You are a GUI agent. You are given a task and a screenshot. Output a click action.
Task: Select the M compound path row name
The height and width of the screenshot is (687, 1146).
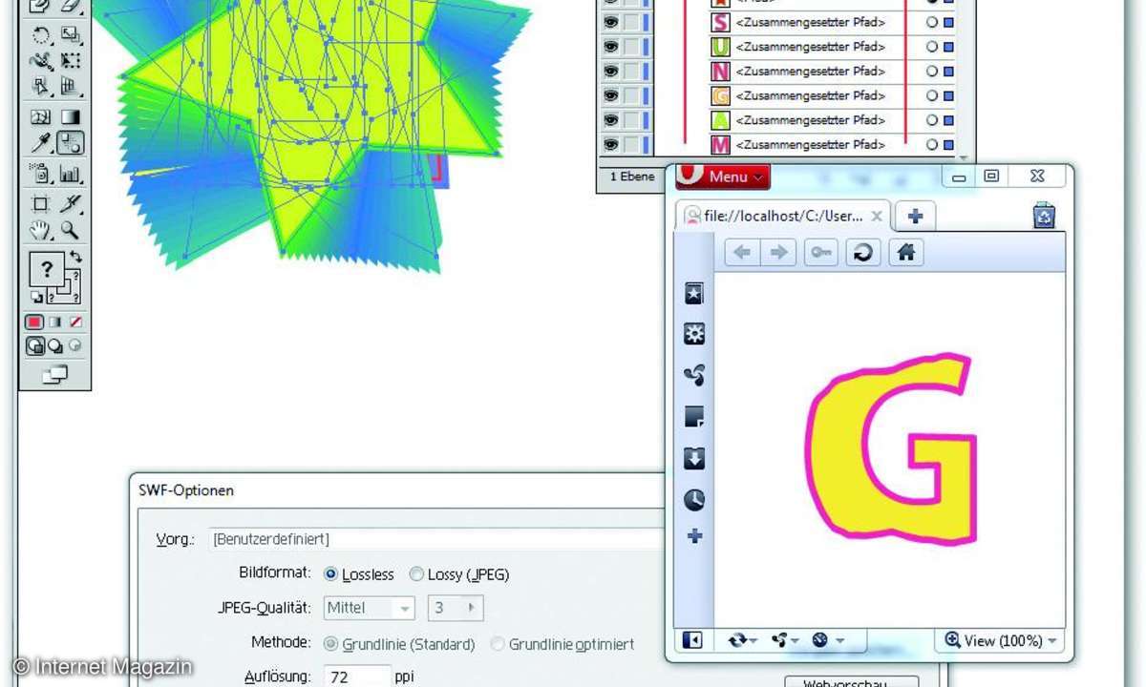click(810, 145)
